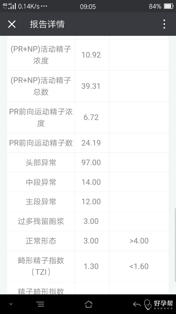Viewport: 176px width, 314px height.
Task: Tap the Android home button
Action: click(x=88, y=304)
